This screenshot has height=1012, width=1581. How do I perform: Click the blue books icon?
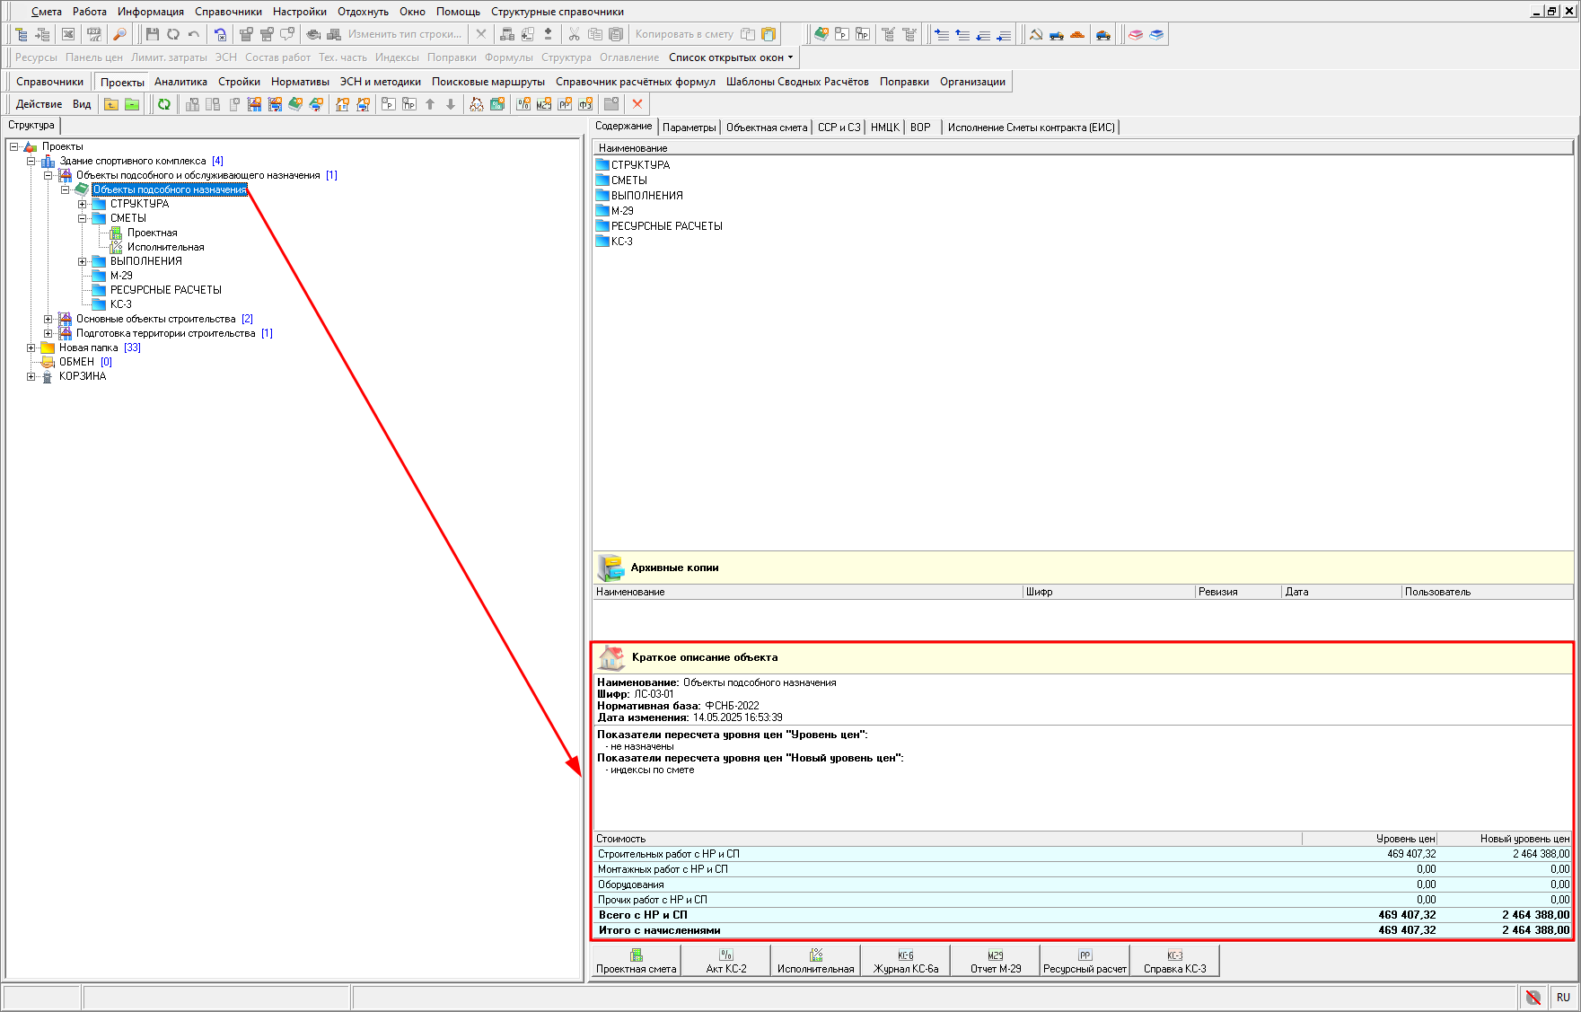tap(1156, 34)
